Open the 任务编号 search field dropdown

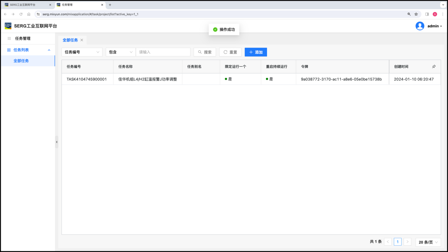coord(82,52)
